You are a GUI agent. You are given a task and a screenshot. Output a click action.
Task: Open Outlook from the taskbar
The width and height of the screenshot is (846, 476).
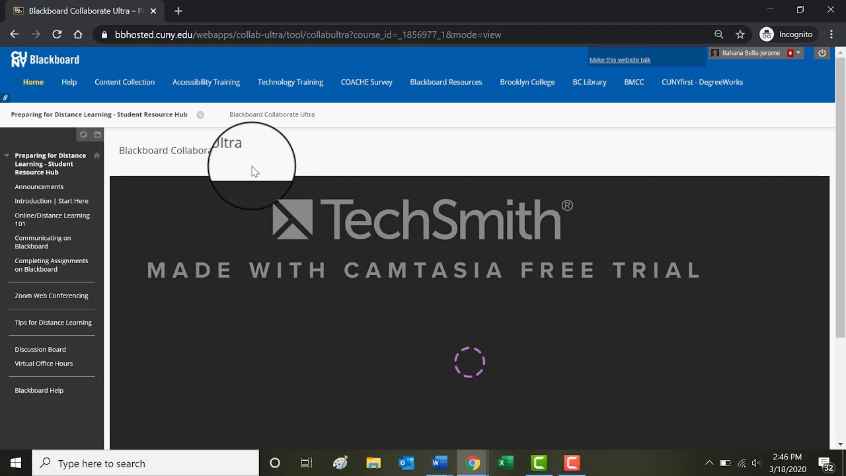[406, 463]
